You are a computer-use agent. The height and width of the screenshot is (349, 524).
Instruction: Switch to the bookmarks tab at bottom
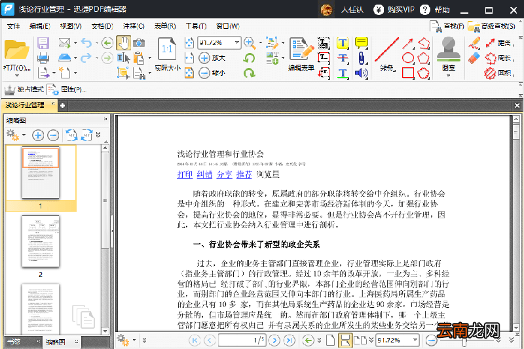click(14, 342)
